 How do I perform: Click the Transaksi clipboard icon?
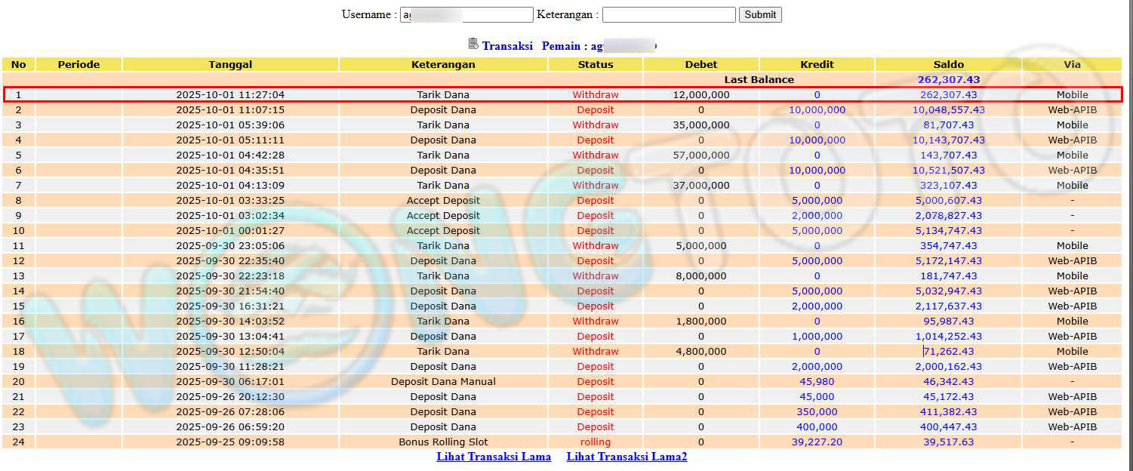(x=473, y=45)
